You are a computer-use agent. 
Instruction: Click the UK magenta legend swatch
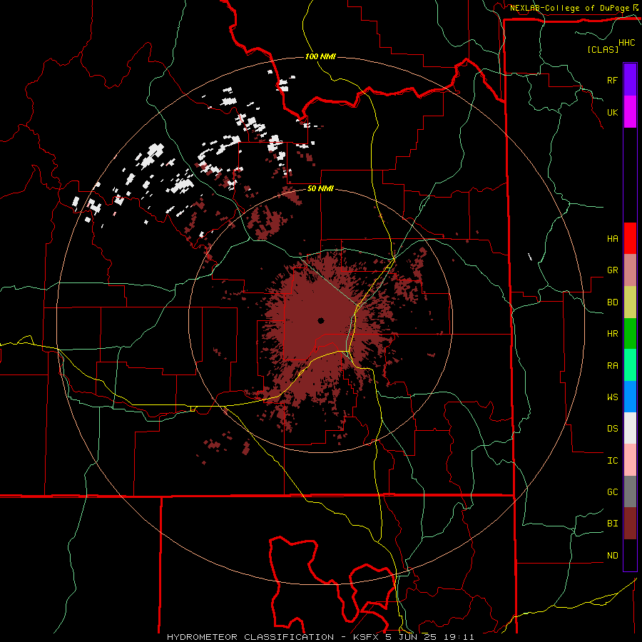pos(630,112)
